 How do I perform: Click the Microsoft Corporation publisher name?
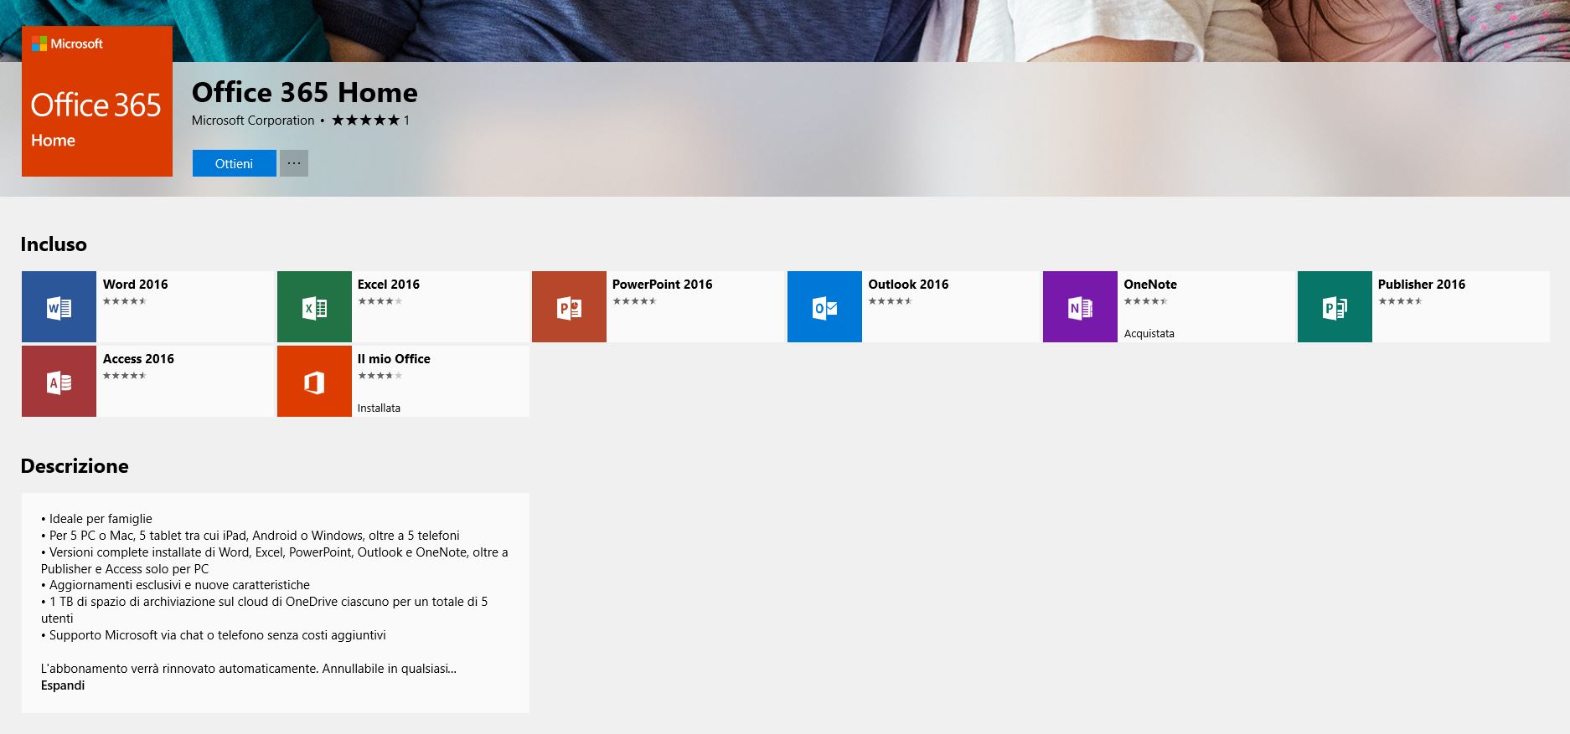pos(253,121)
